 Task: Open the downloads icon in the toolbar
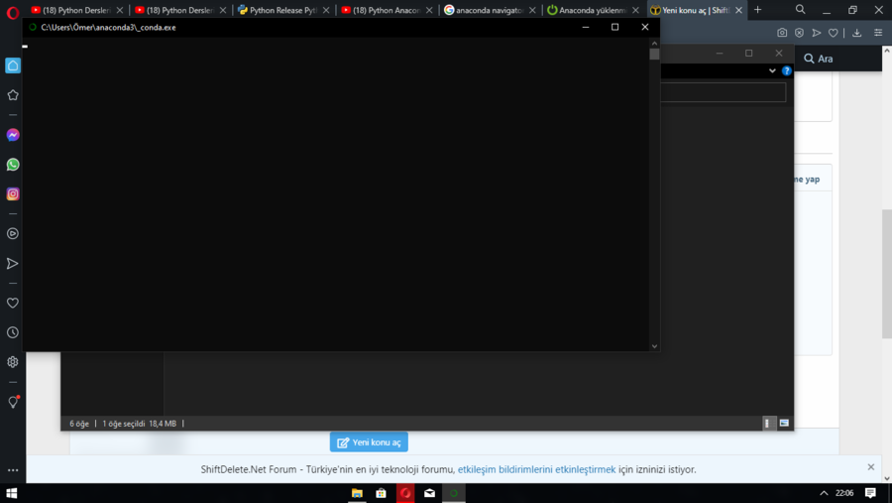(x=856, y=33)
